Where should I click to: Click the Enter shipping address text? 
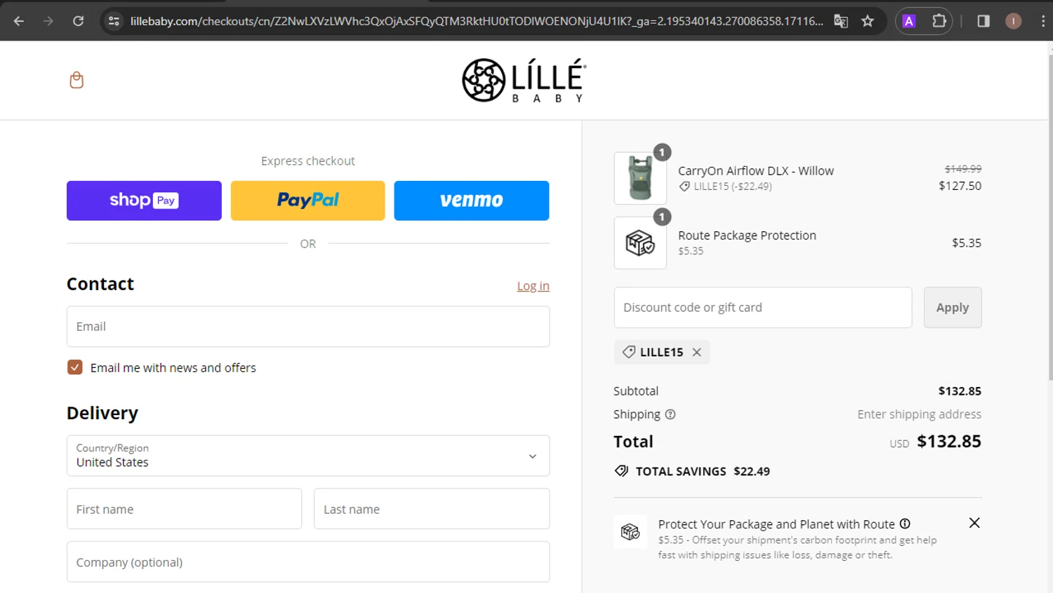click(x=919, y=414)
